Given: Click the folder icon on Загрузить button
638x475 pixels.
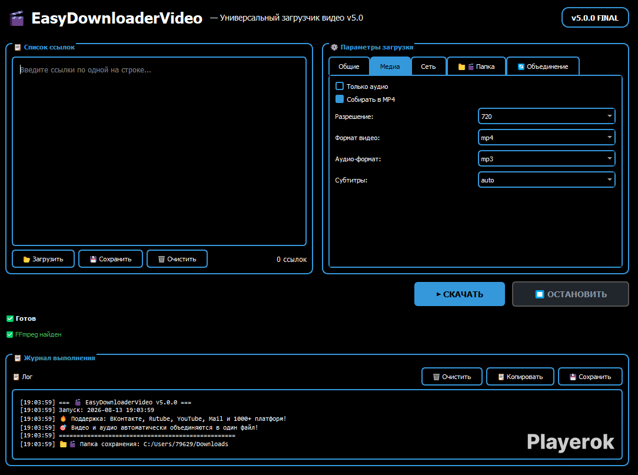Looking at the screenshot, I should (x=27, y=259).
